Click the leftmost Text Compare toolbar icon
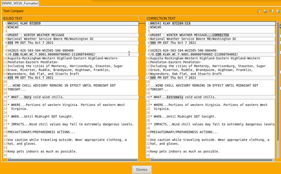 [x=259, y=11]
